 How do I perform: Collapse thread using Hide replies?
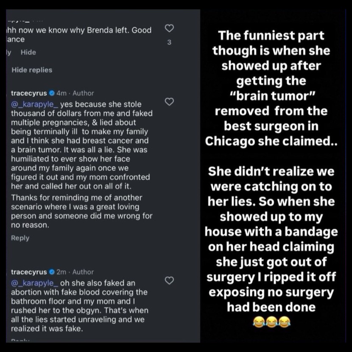32,70
